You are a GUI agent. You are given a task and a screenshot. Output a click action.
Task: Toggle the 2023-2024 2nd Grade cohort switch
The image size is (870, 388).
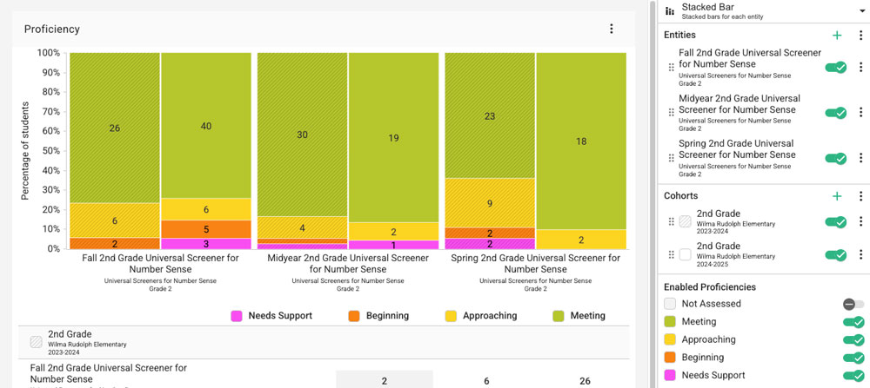click(835, 222)
